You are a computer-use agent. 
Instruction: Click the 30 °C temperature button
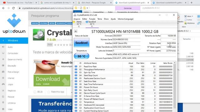tap(82, 56)
